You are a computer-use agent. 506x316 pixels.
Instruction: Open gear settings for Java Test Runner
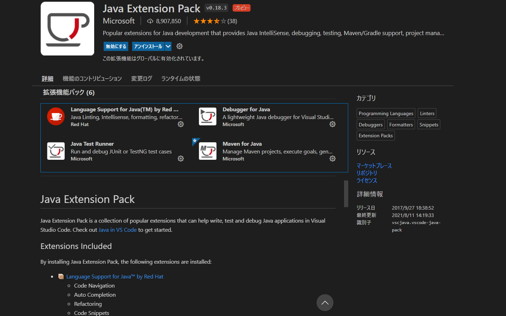(181, 159)
